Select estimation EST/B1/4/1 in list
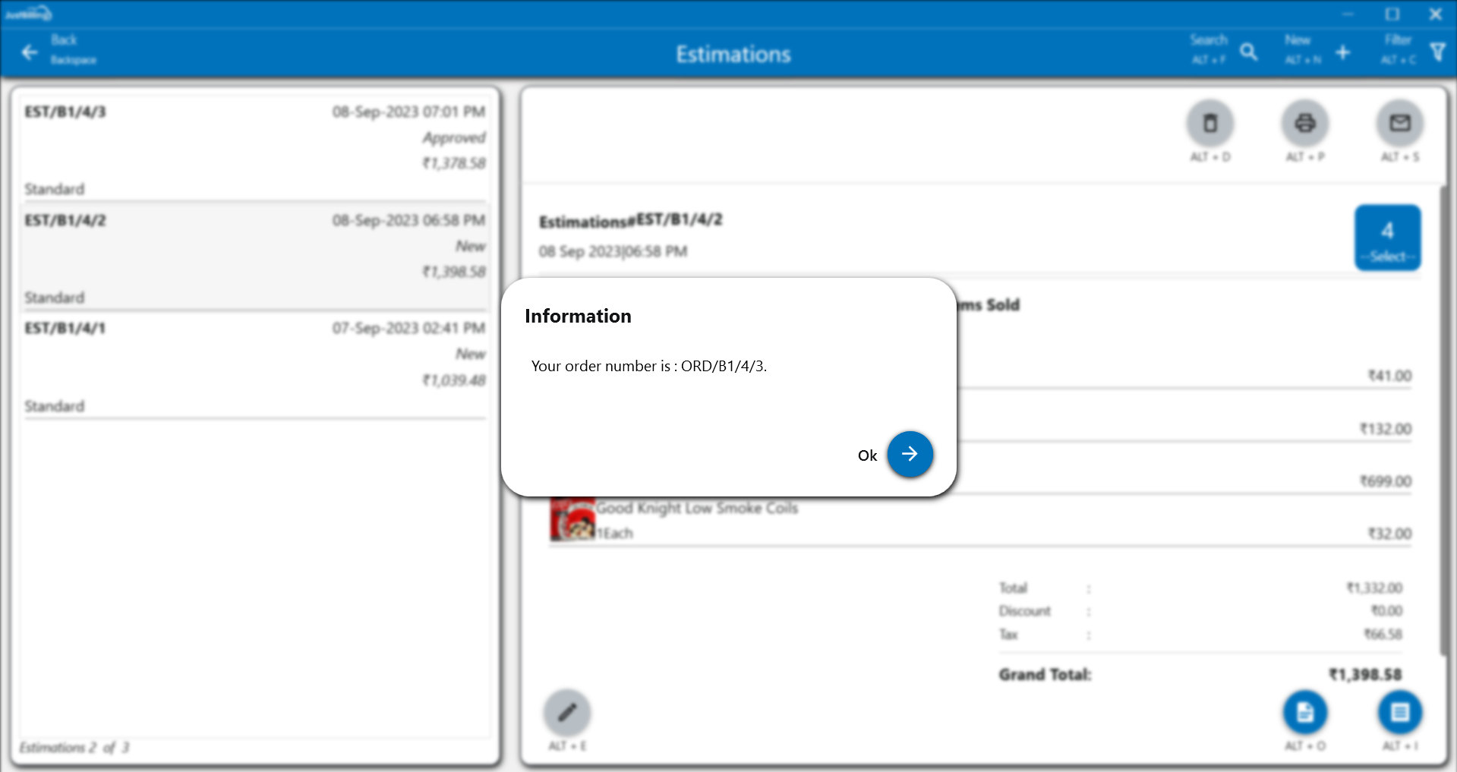This screenshot has height=772, width=1457. pyautogui.click(x=254, y=366)
